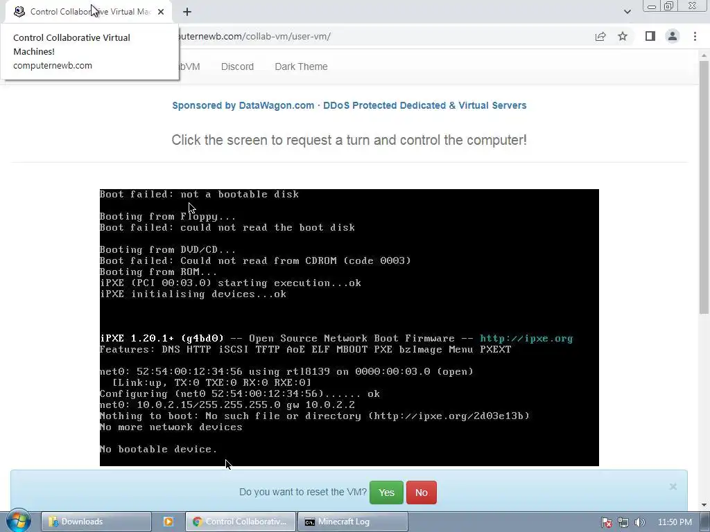This screenshot has width=710, height=532.
Task: Click the volume speaker tray icon
Action: tap(639, 522)
